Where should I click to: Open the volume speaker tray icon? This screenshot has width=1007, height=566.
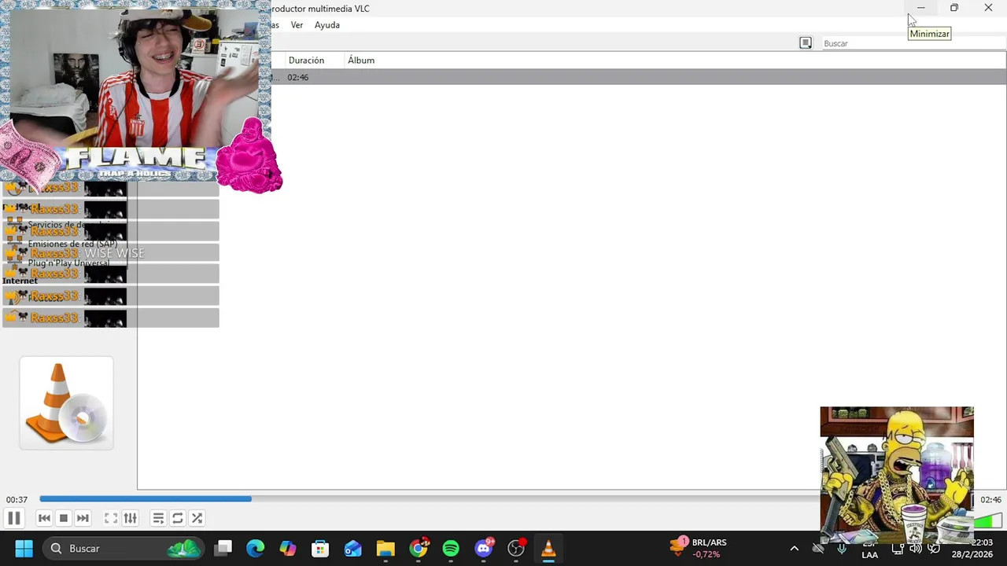tap(915, 549)
